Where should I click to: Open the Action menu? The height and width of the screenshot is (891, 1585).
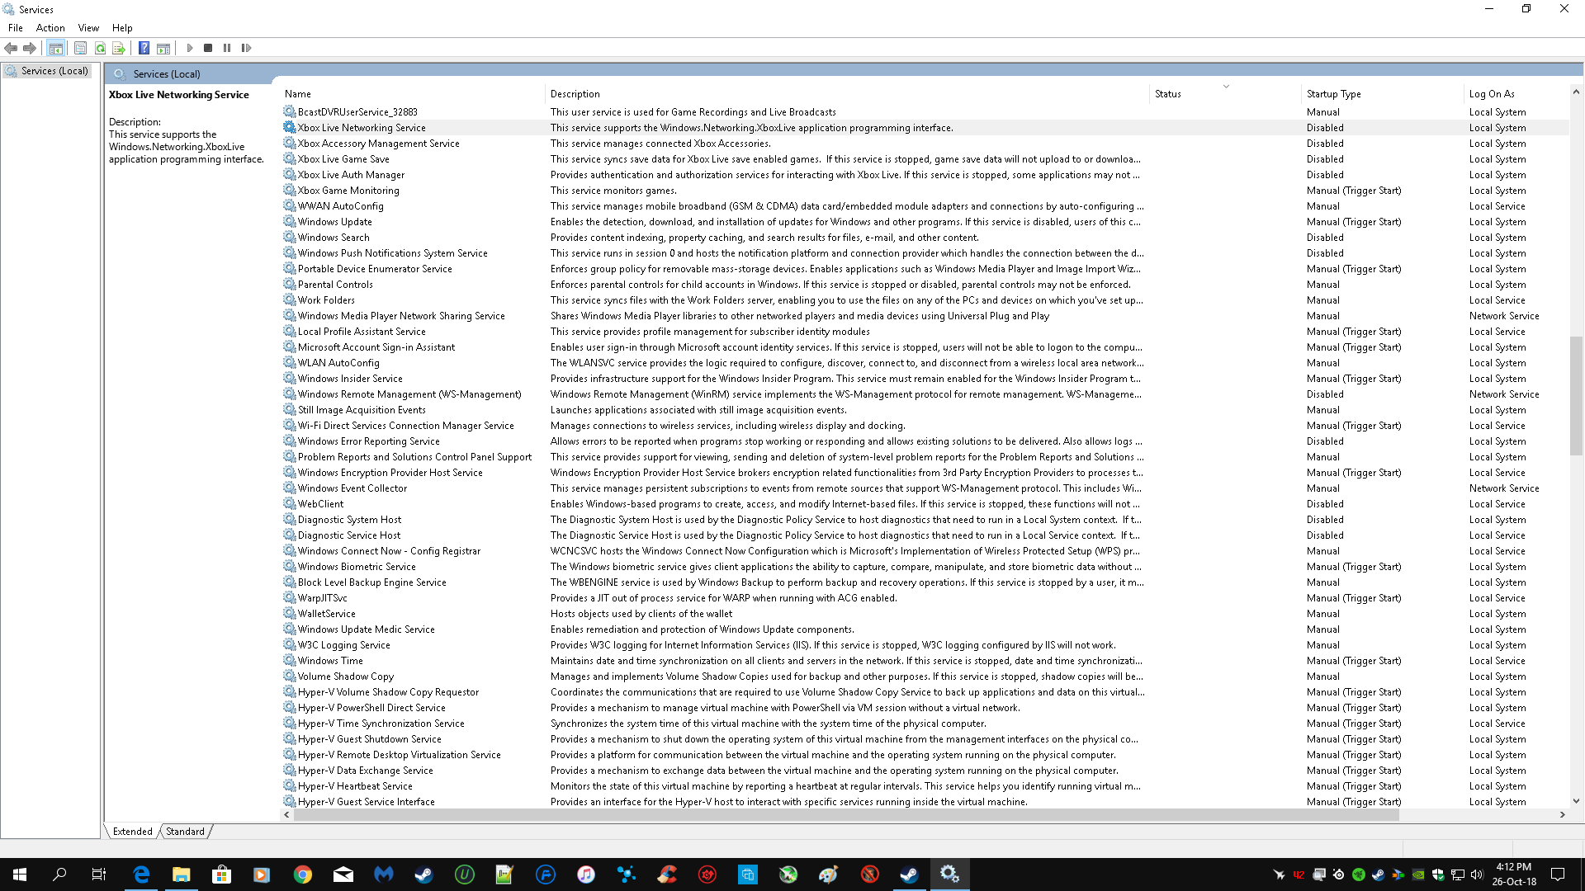pyautogui.click(x=50, y=28)
